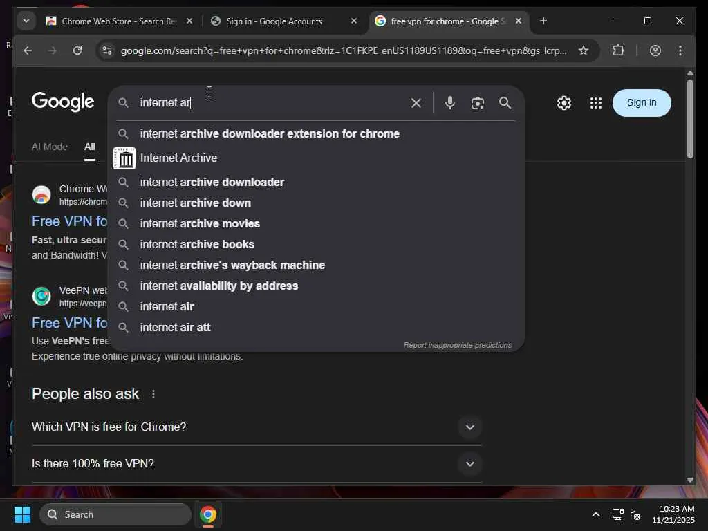Choose suggestion internet air
Screen dimensions: 708x531
(316, 306)
